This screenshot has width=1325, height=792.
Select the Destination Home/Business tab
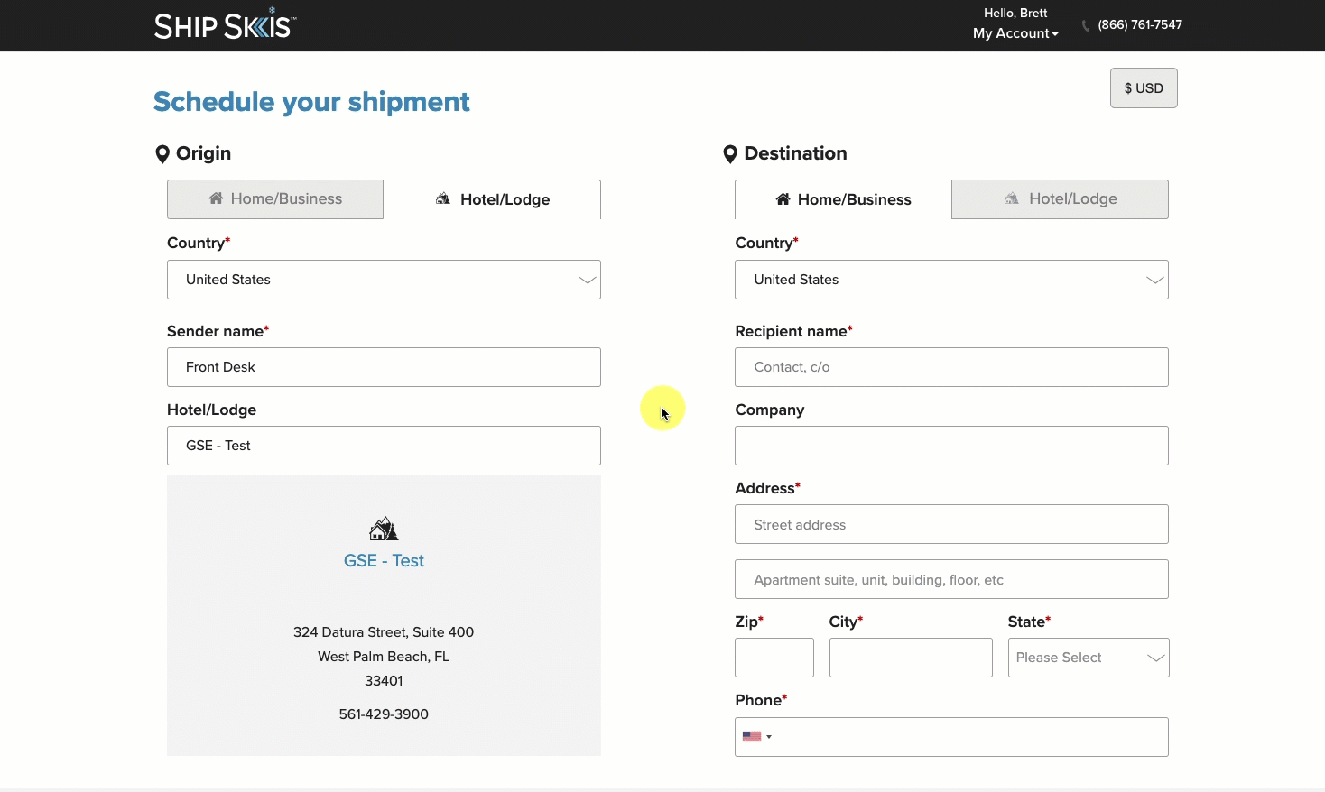click(843, 199)
